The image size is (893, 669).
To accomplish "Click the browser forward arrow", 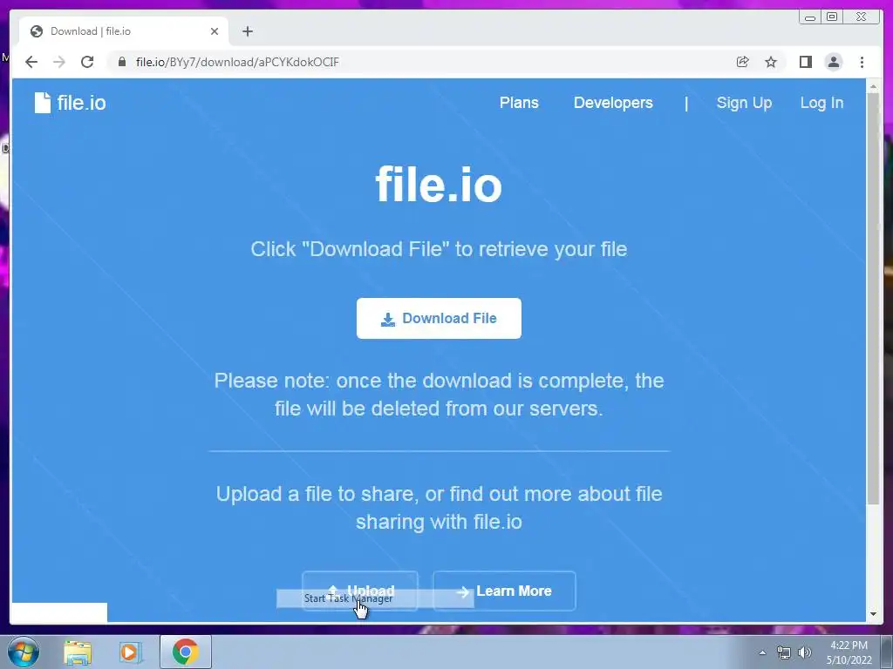I will (x=58, y=62).
